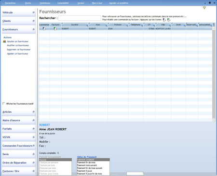Screen dimensions: 217x176
Task: Select Paiement mois suivant in payment list
Action: pyautogui.click(x=93, y=165)
